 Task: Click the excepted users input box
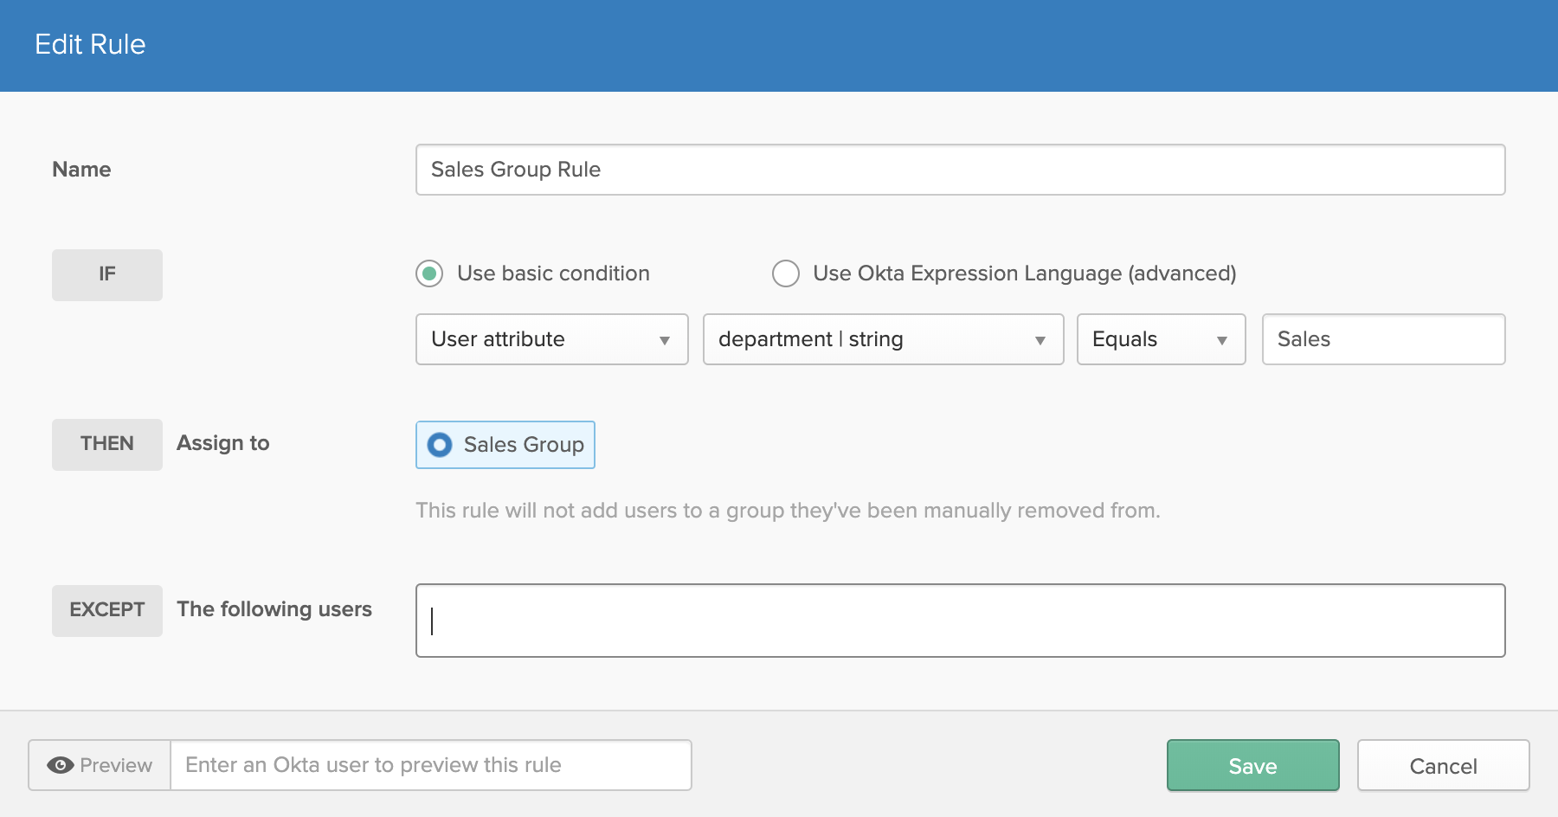point(960,621)
